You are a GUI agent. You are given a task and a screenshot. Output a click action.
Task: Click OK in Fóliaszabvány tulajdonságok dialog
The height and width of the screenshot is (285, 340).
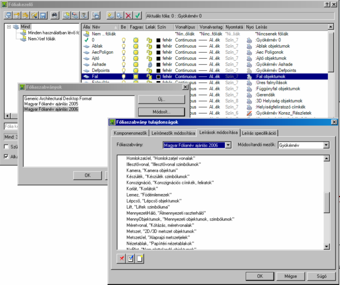click(260, 276)
